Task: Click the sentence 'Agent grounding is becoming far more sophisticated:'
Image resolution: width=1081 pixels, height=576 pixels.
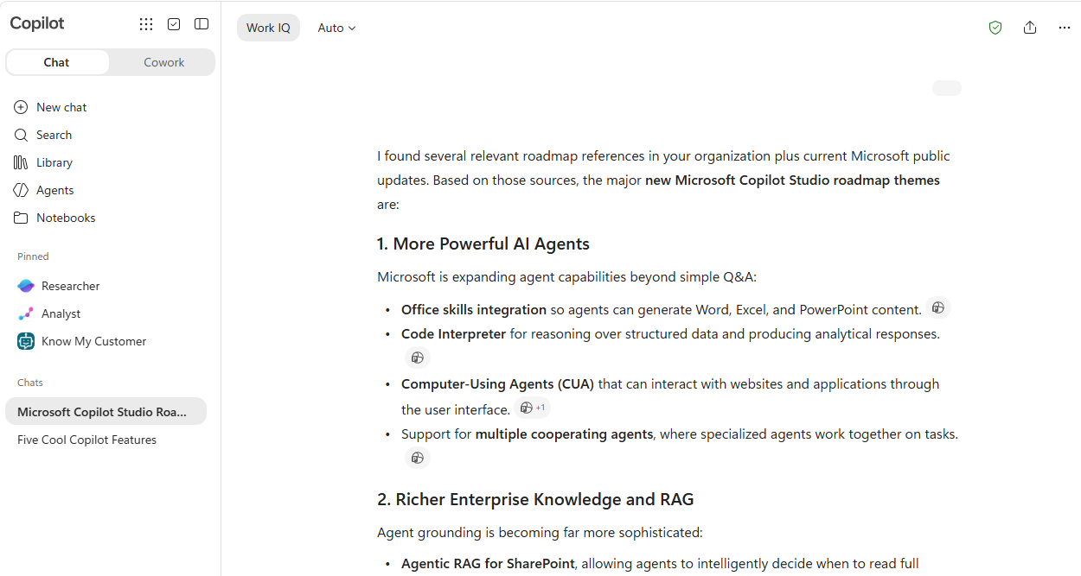Action: (x=540, y=532)
